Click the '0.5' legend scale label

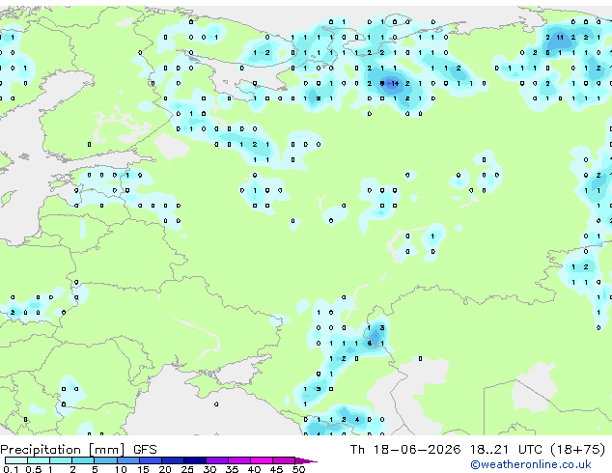pos(34,469)
